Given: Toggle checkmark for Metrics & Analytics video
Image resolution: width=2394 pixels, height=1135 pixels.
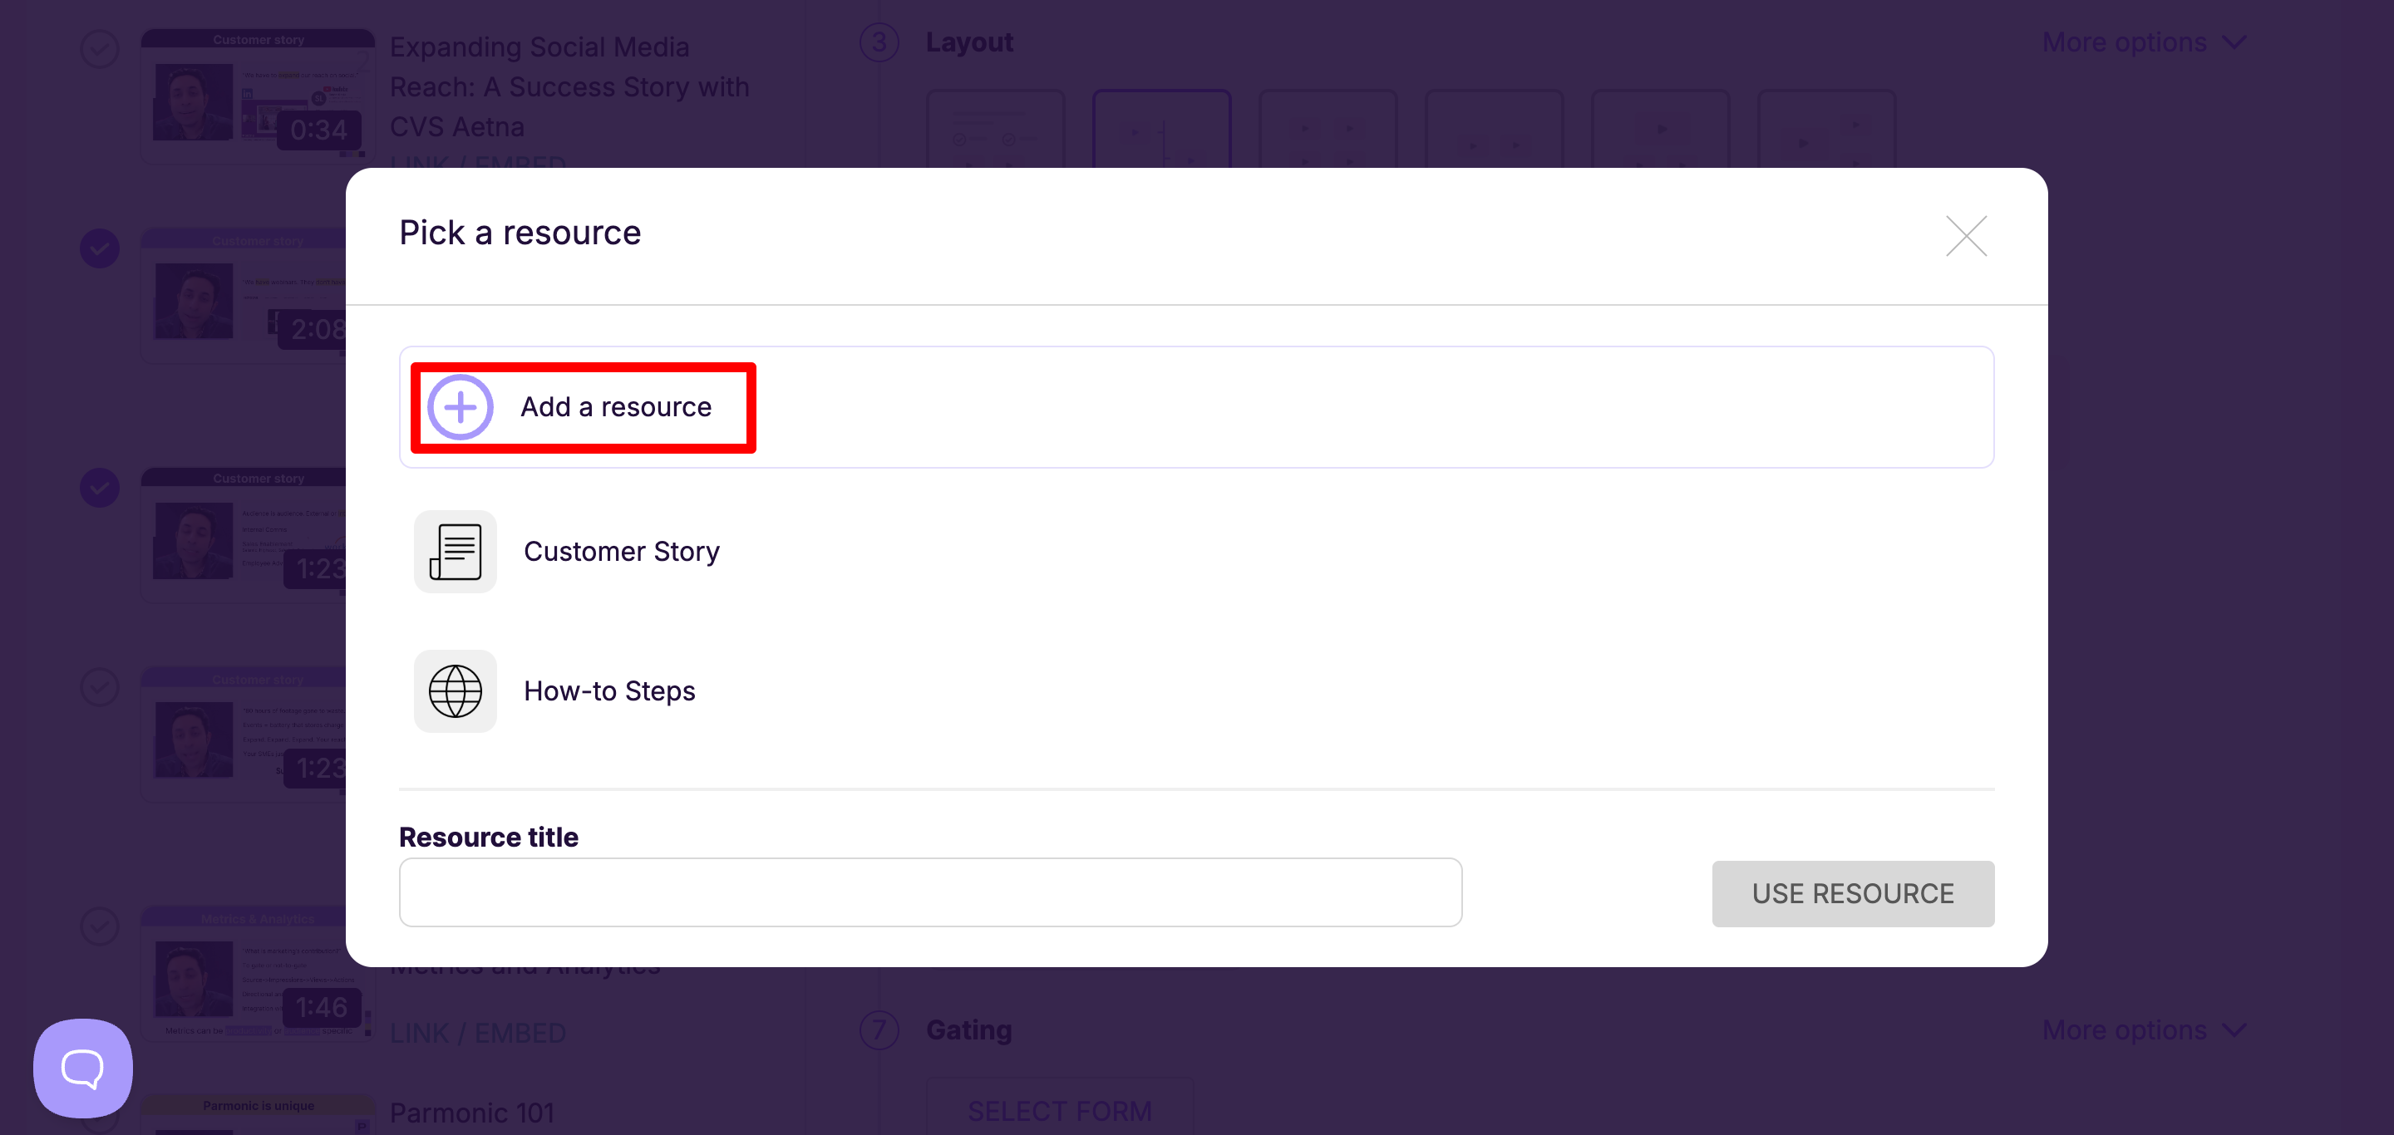Looking at the screenshot, I should point(100,926).
